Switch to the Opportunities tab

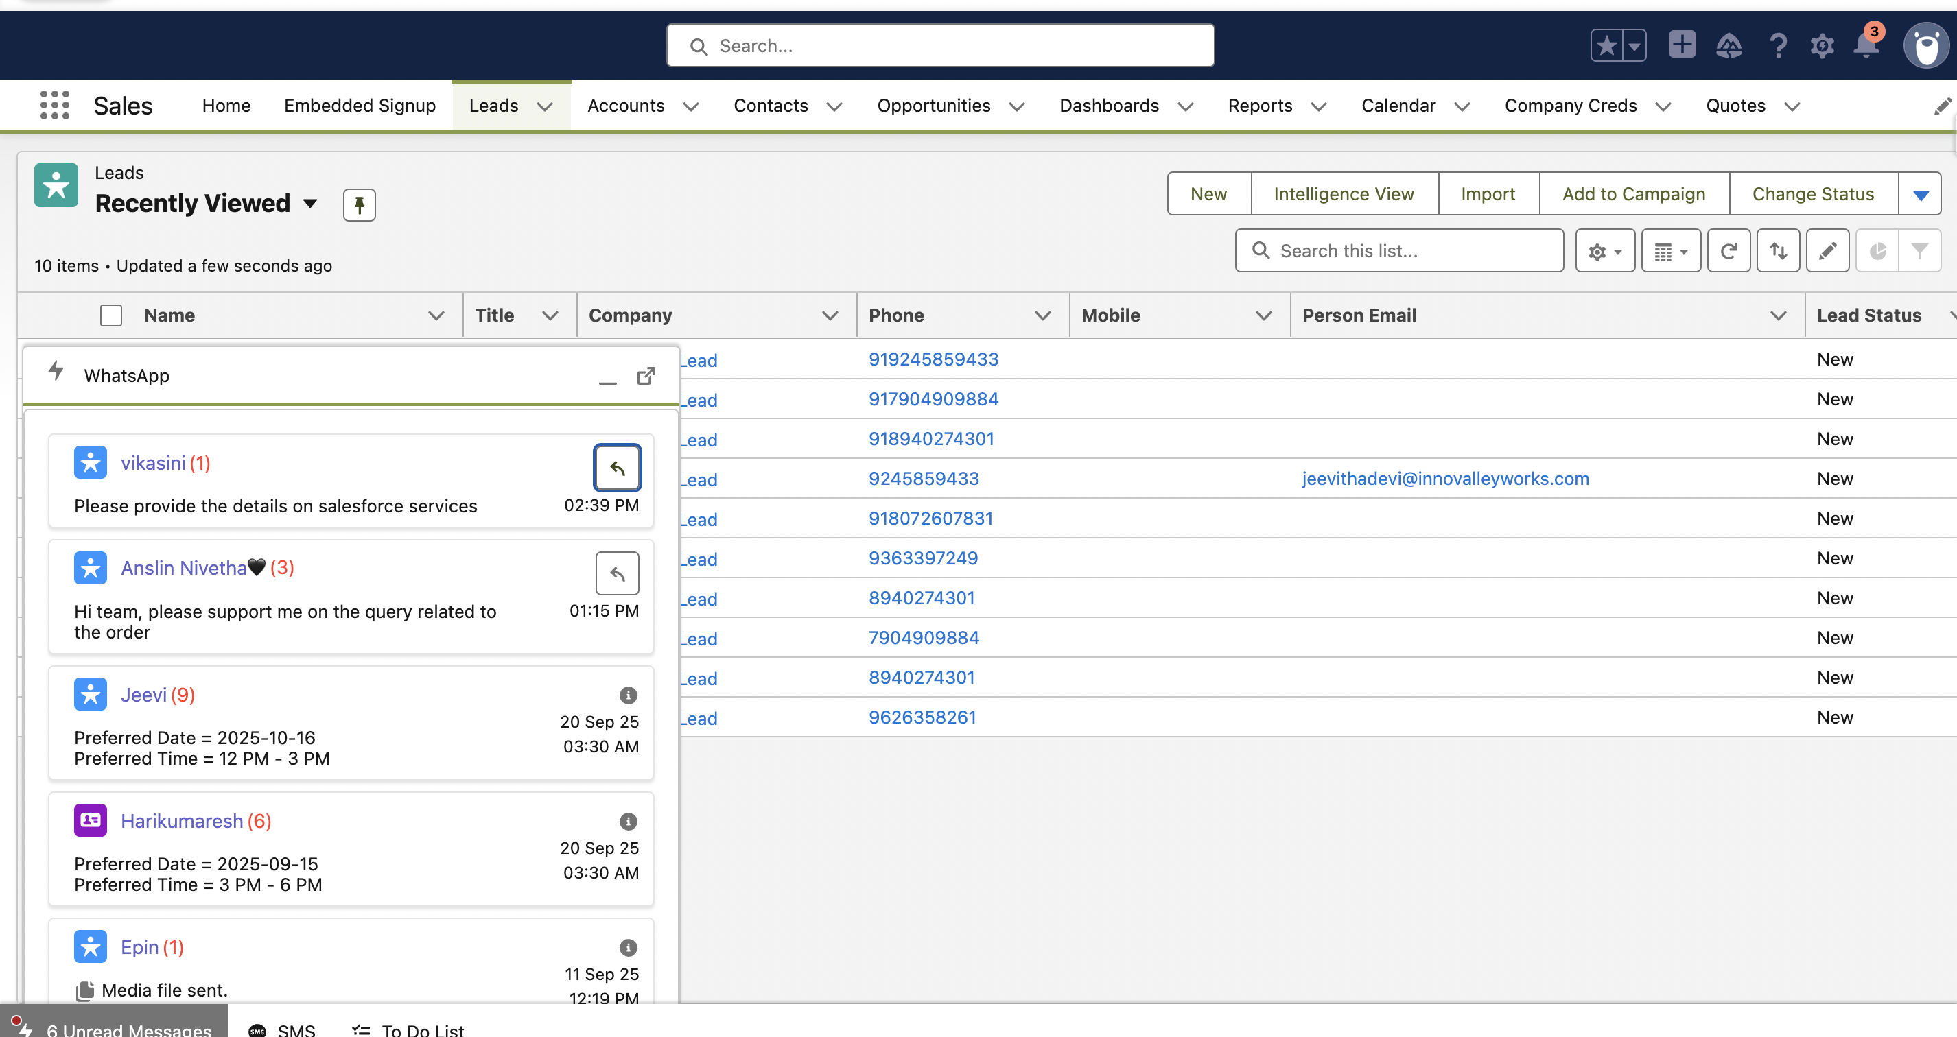[933, 106]
